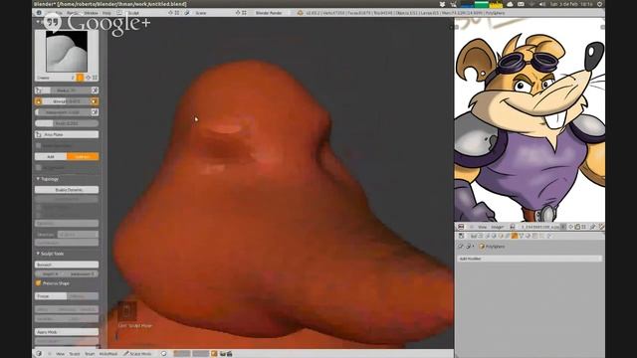Image resolution: width=637 pixels, height=358 pixels.
Task: Unlink the brush with the X icon
Action: point(95,78)
